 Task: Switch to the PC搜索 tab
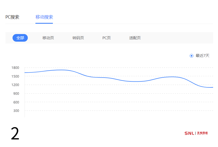click(x=12, y=17)
